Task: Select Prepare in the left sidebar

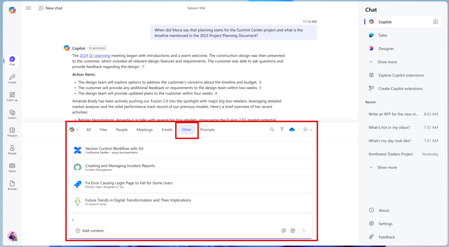Action: click(12, 132)
